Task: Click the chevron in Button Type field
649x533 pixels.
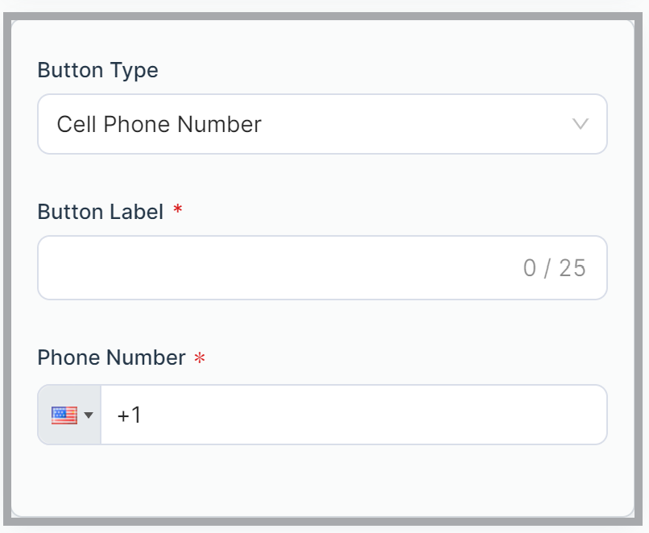Action: pos(581,124)
